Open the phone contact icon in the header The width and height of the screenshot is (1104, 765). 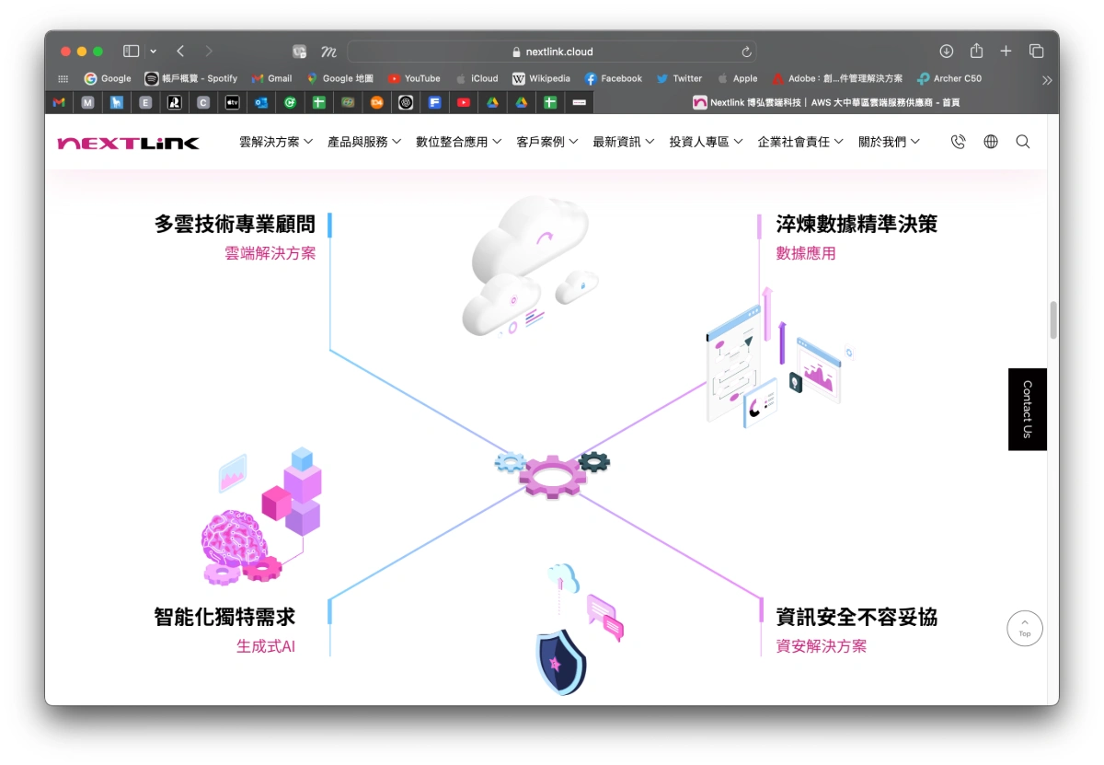click(958, 142)
